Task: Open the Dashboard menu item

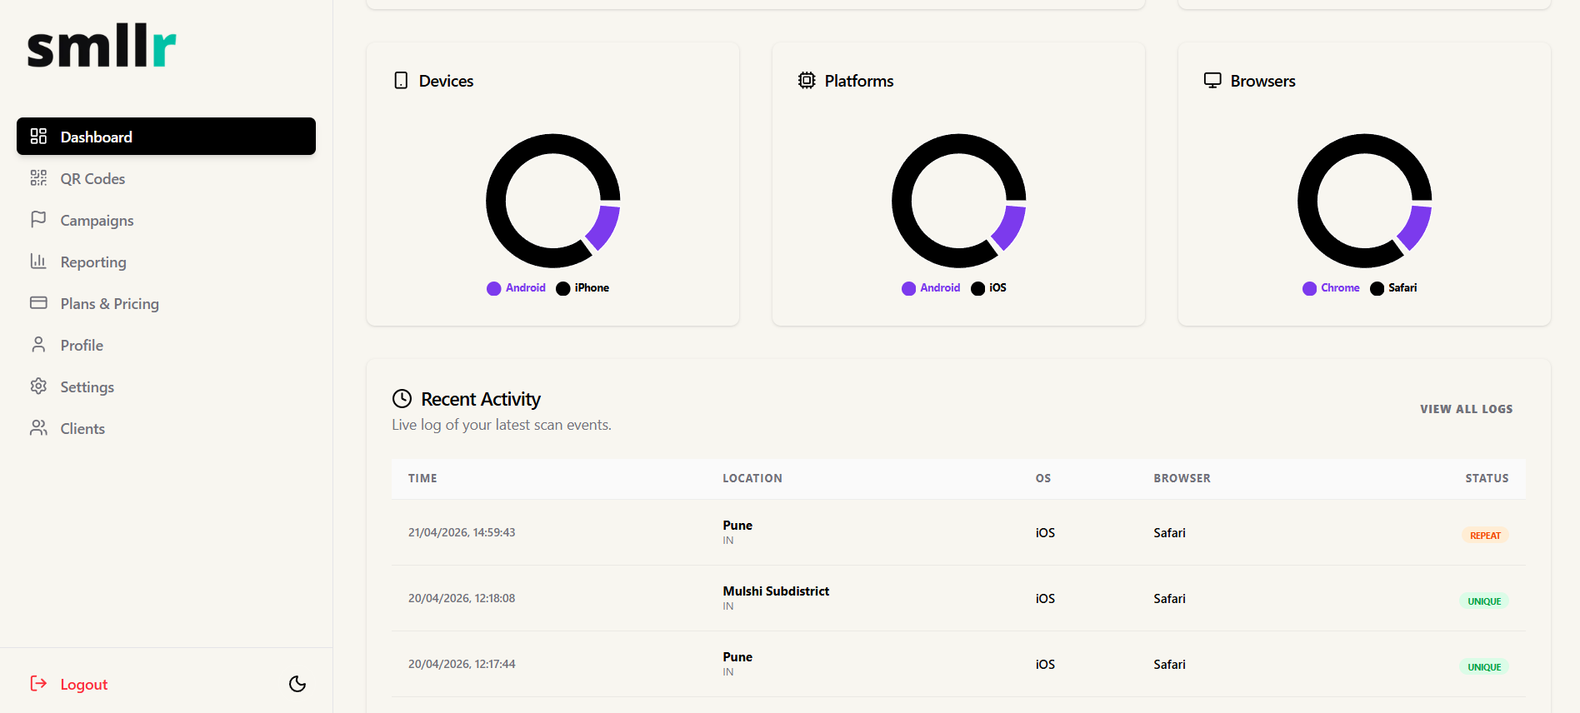Action: (x=166, y=136)
